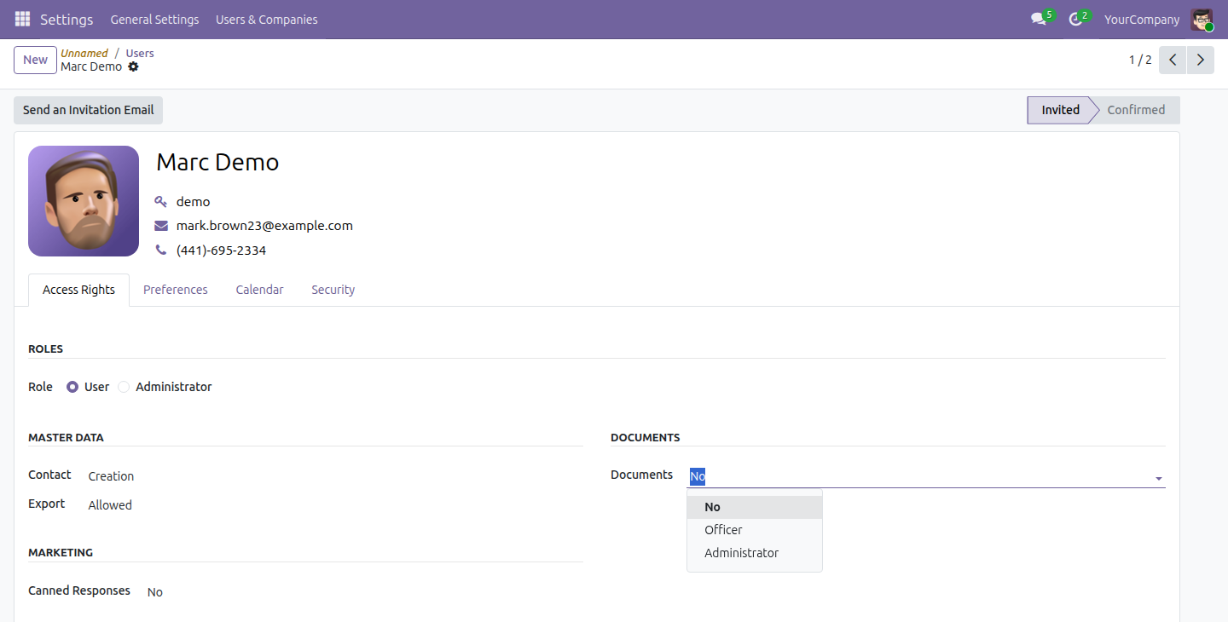Select the Access Rights tab
The width and height of the screenshot is (1228, 622).
[x=78, y=290]
